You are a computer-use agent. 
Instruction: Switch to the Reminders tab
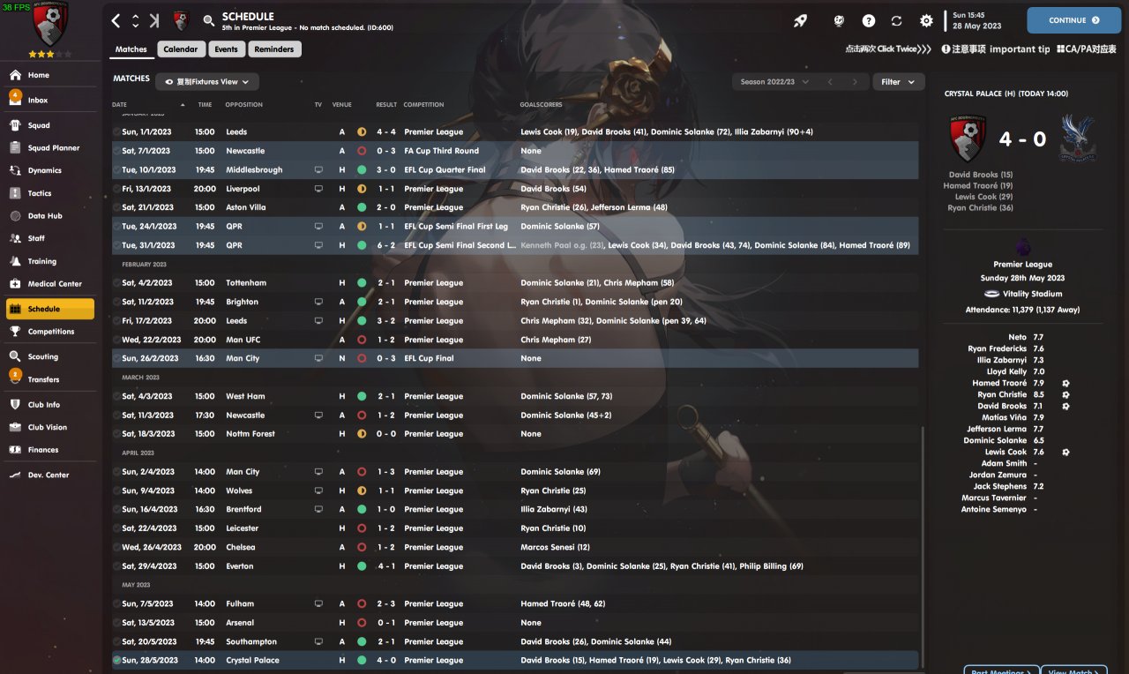point(274,49)
